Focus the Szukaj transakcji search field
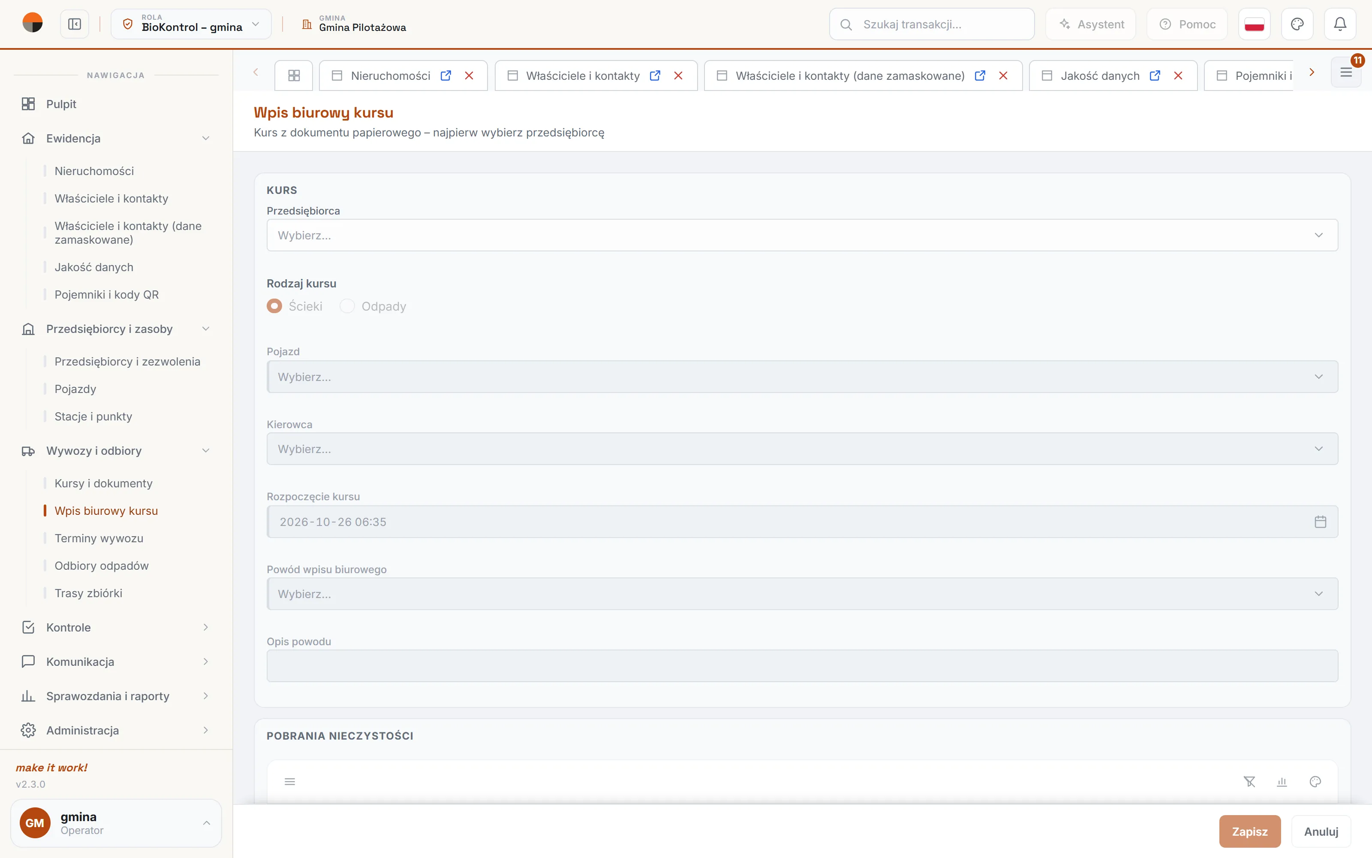 932,24
